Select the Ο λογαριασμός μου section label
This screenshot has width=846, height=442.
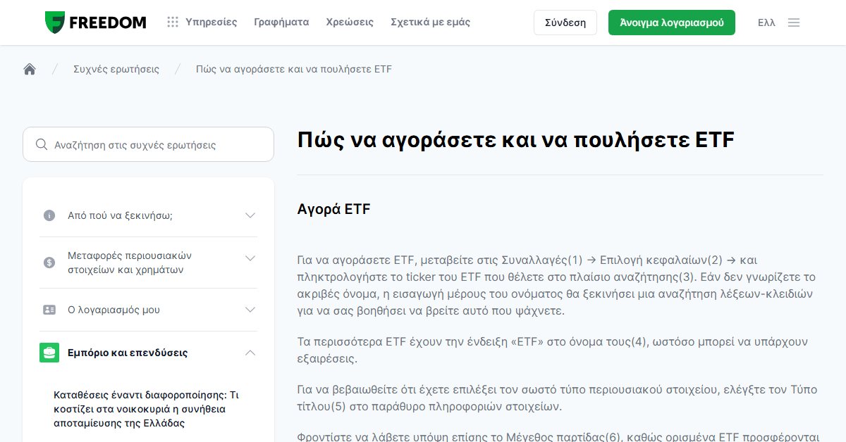point(114,310)
